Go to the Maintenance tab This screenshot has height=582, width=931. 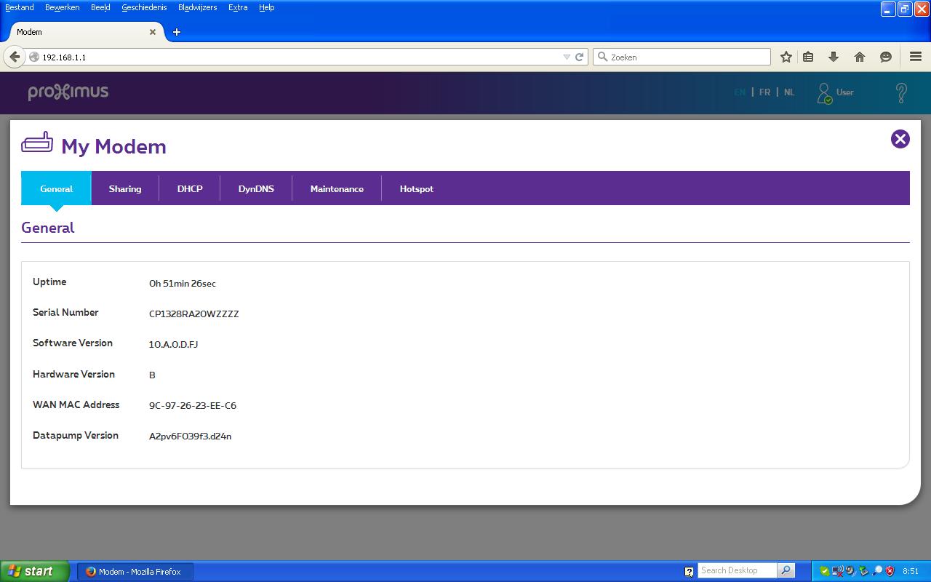coord(337,188)
